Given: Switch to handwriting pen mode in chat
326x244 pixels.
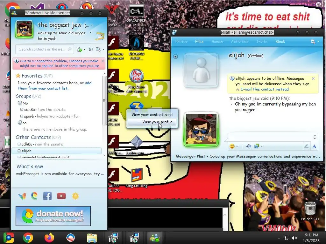Looking at the screenshot, I should pos(306,146).
